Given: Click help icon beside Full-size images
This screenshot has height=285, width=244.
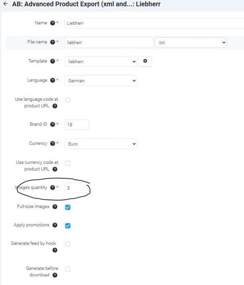Looking at the screenshot, I should click(55, 207).
